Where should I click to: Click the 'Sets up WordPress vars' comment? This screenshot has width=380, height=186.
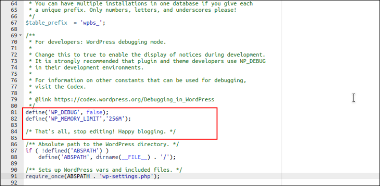click(104, 170)
